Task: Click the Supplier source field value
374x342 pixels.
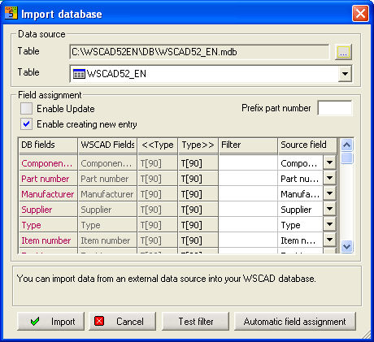Action: (x=301, y=210)
